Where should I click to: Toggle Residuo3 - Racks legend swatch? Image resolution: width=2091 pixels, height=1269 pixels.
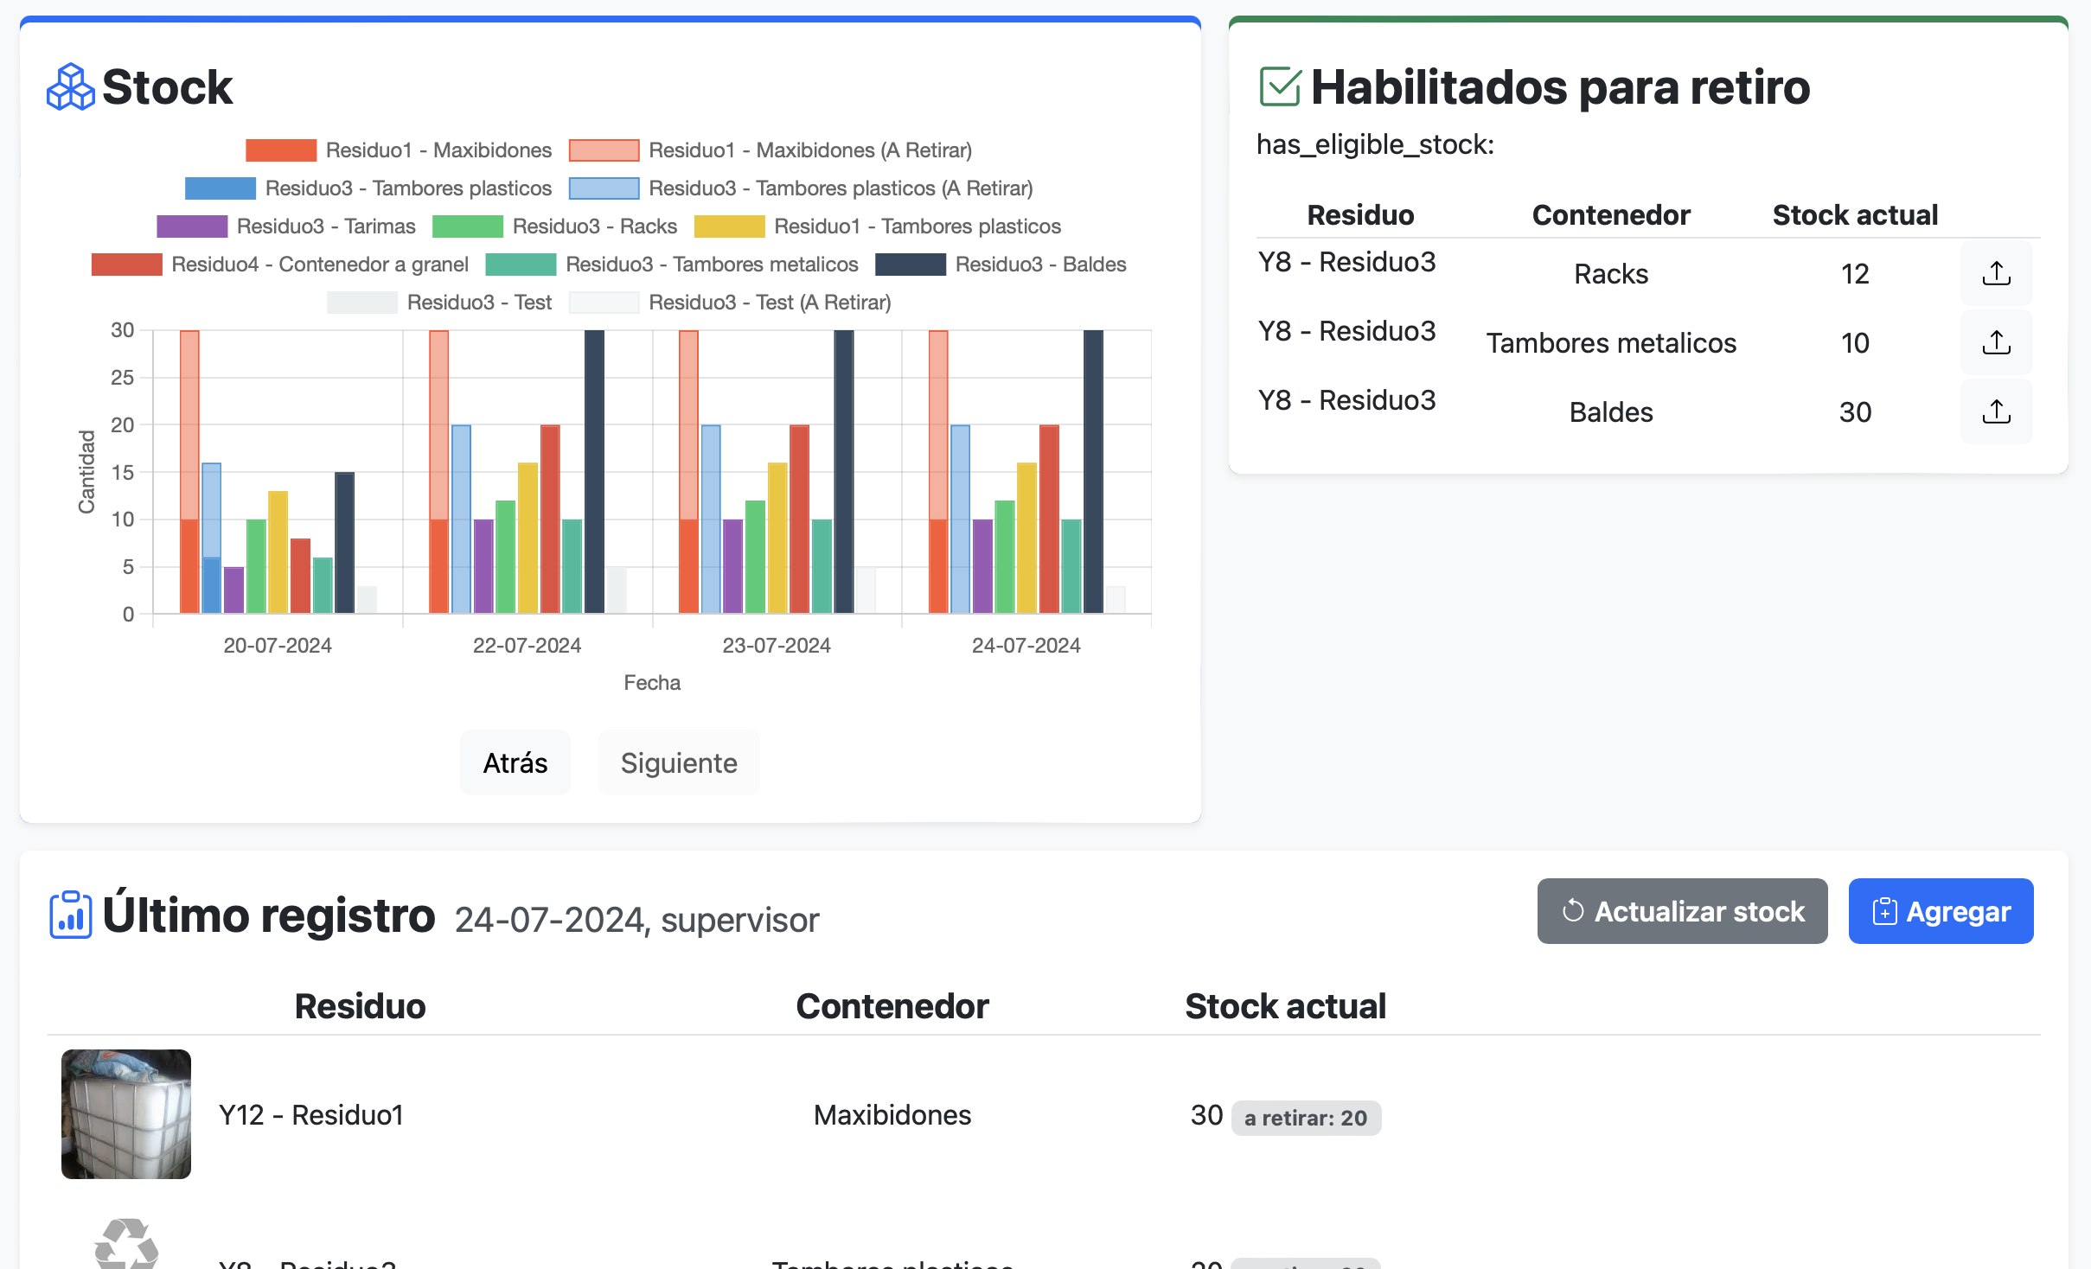pyautogui.click(x=468, y=226)
